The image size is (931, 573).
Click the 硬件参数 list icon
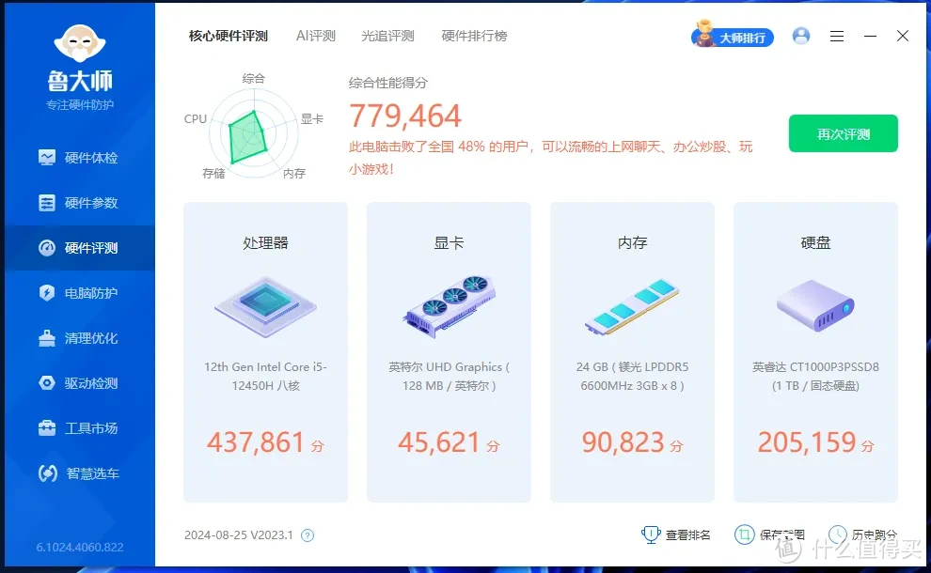pos(47,203)
